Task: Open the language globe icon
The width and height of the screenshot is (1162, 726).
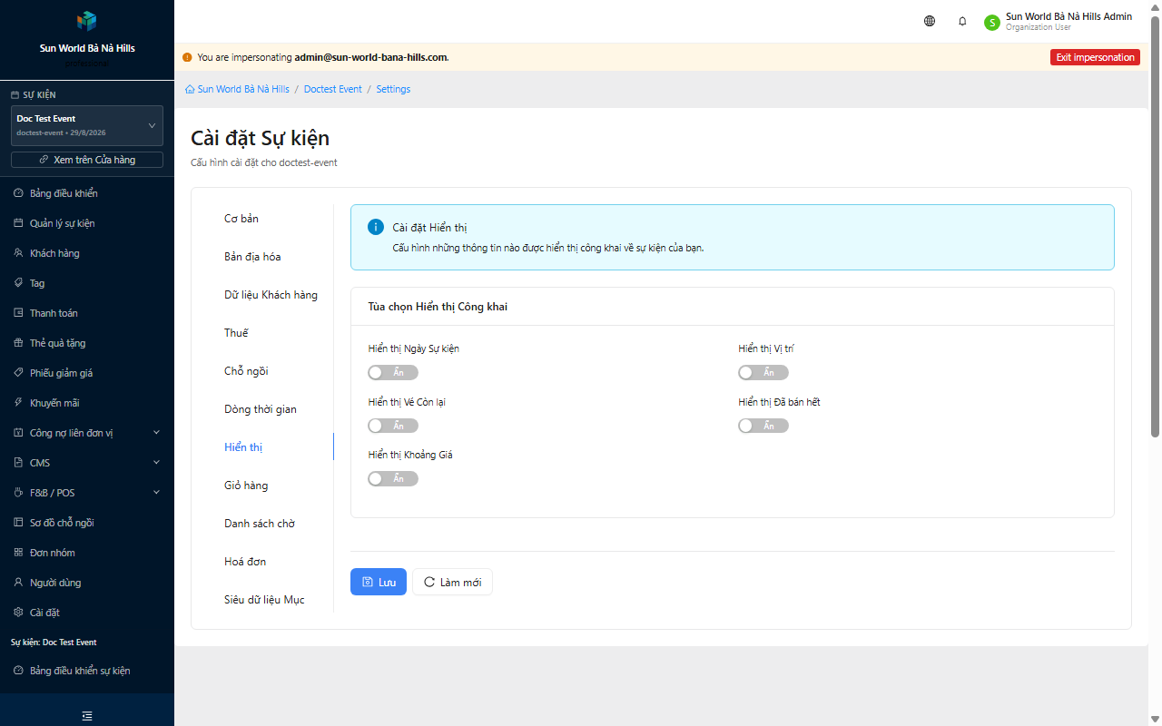Action: pyautogui.click(x=930, y=21)
